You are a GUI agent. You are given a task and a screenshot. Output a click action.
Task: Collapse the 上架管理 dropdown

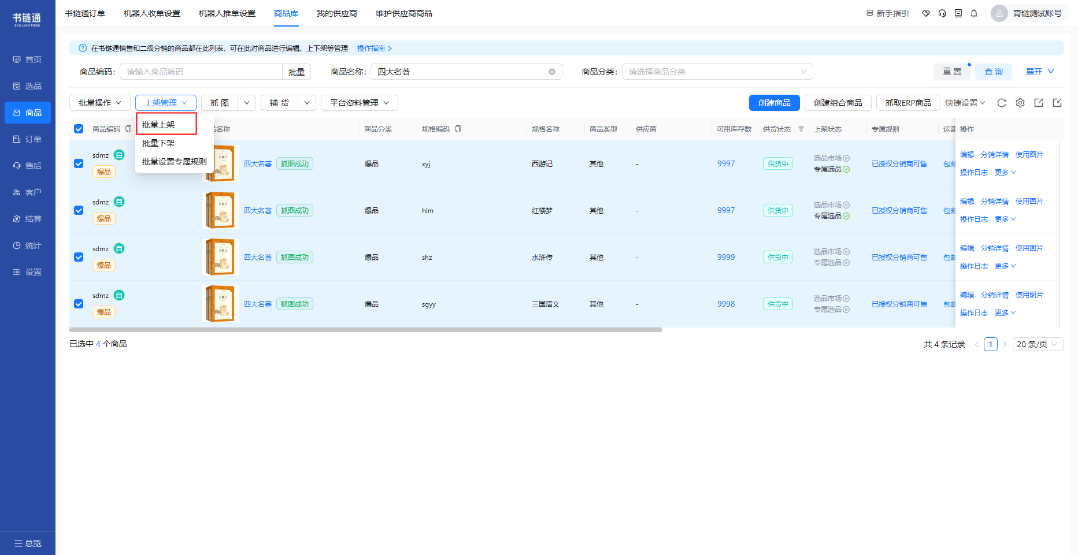click(x=166, y=103)
